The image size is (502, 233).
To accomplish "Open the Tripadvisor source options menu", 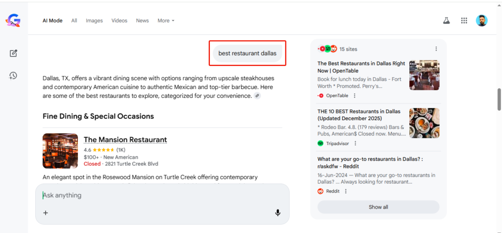I will point(355,144).
